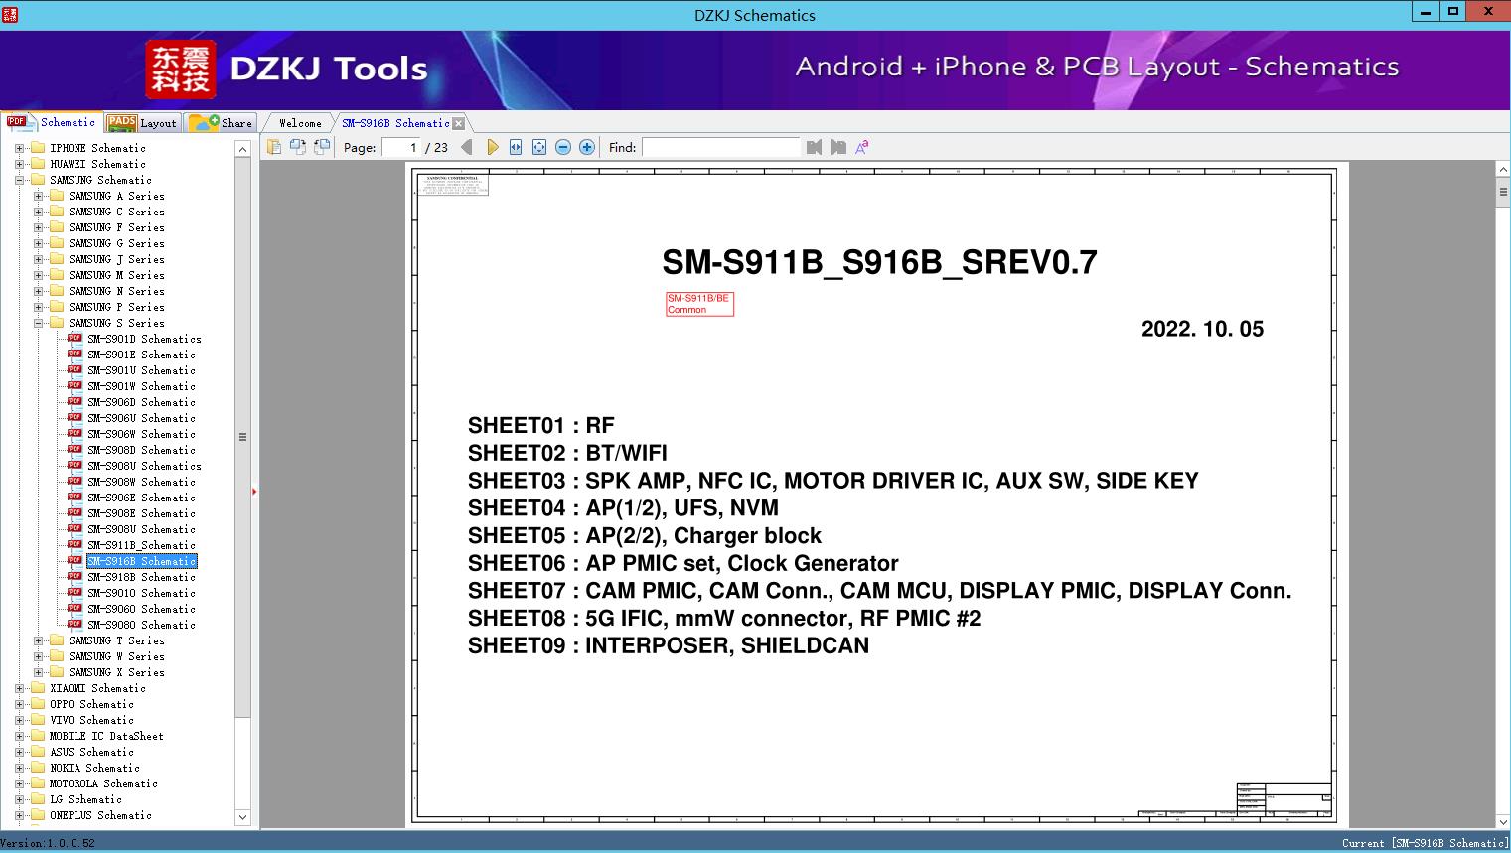Toggle match case icon
Screen dimensions: 1511x853
tap(862, 147)
